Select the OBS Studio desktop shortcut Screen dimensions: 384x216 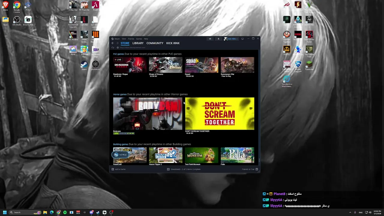tap(16, 21)
